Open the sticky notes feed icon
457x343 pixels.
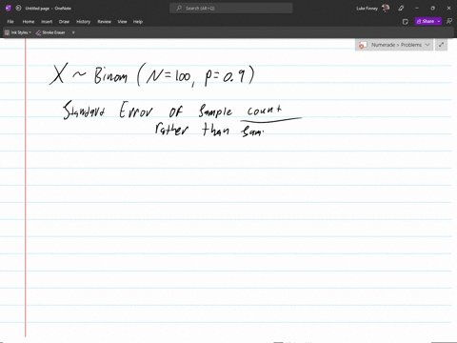pyautogui.click(x=406, y=22)
